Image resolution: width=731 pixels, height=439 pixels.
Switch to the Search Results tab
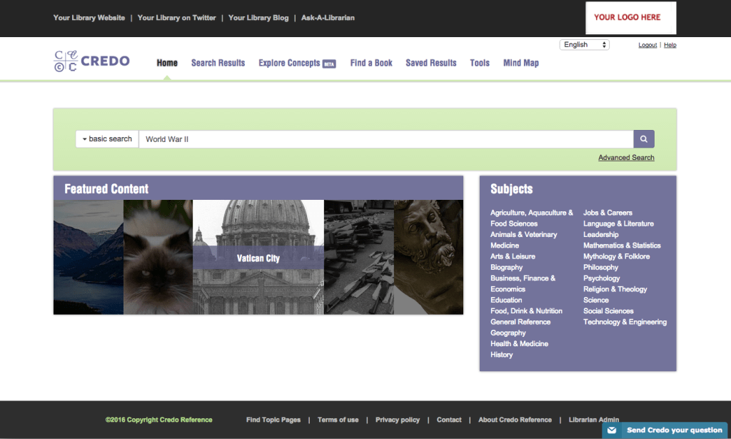click(x=218, y=63)
